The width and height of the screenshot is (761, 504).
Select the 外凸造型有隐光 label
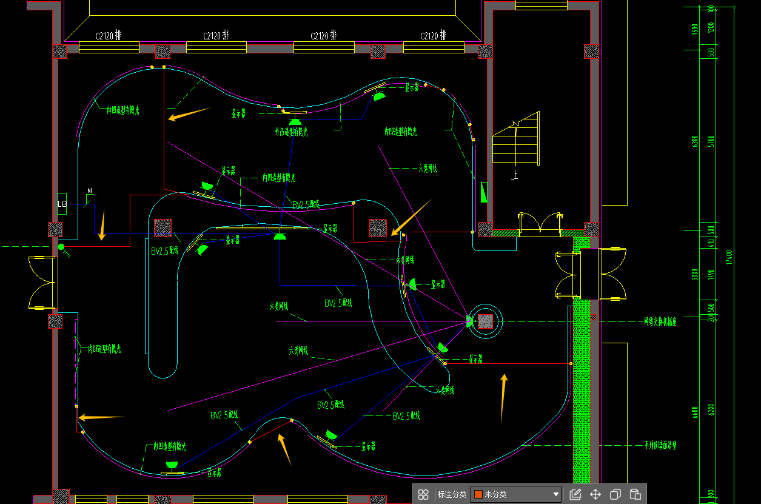pyautogui.click(x=290, y=132)
